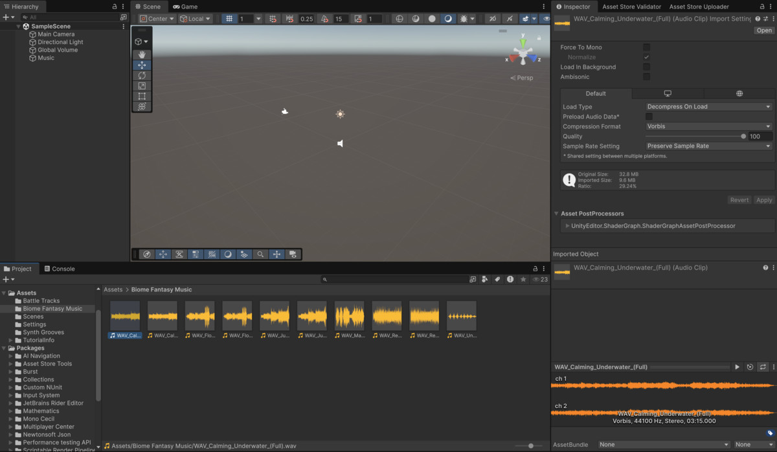This screenshot has width=777, height=452.
Task: Click the scene orientation gizmo
Action: click(x=522, y=52)
